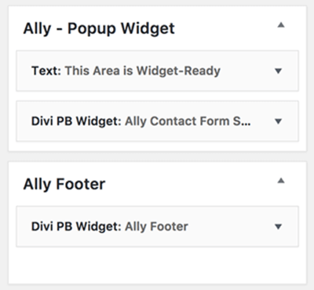Click the 'This Area is Widget-Ready' title
Screen dimensions: 314x290
pyautogui.click(x=143, y=71)
